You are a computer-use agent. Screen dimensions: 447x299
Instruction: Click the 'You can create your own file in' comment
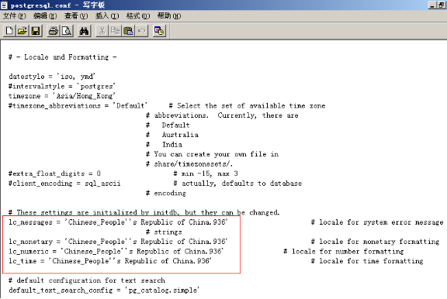pos(213,154)
